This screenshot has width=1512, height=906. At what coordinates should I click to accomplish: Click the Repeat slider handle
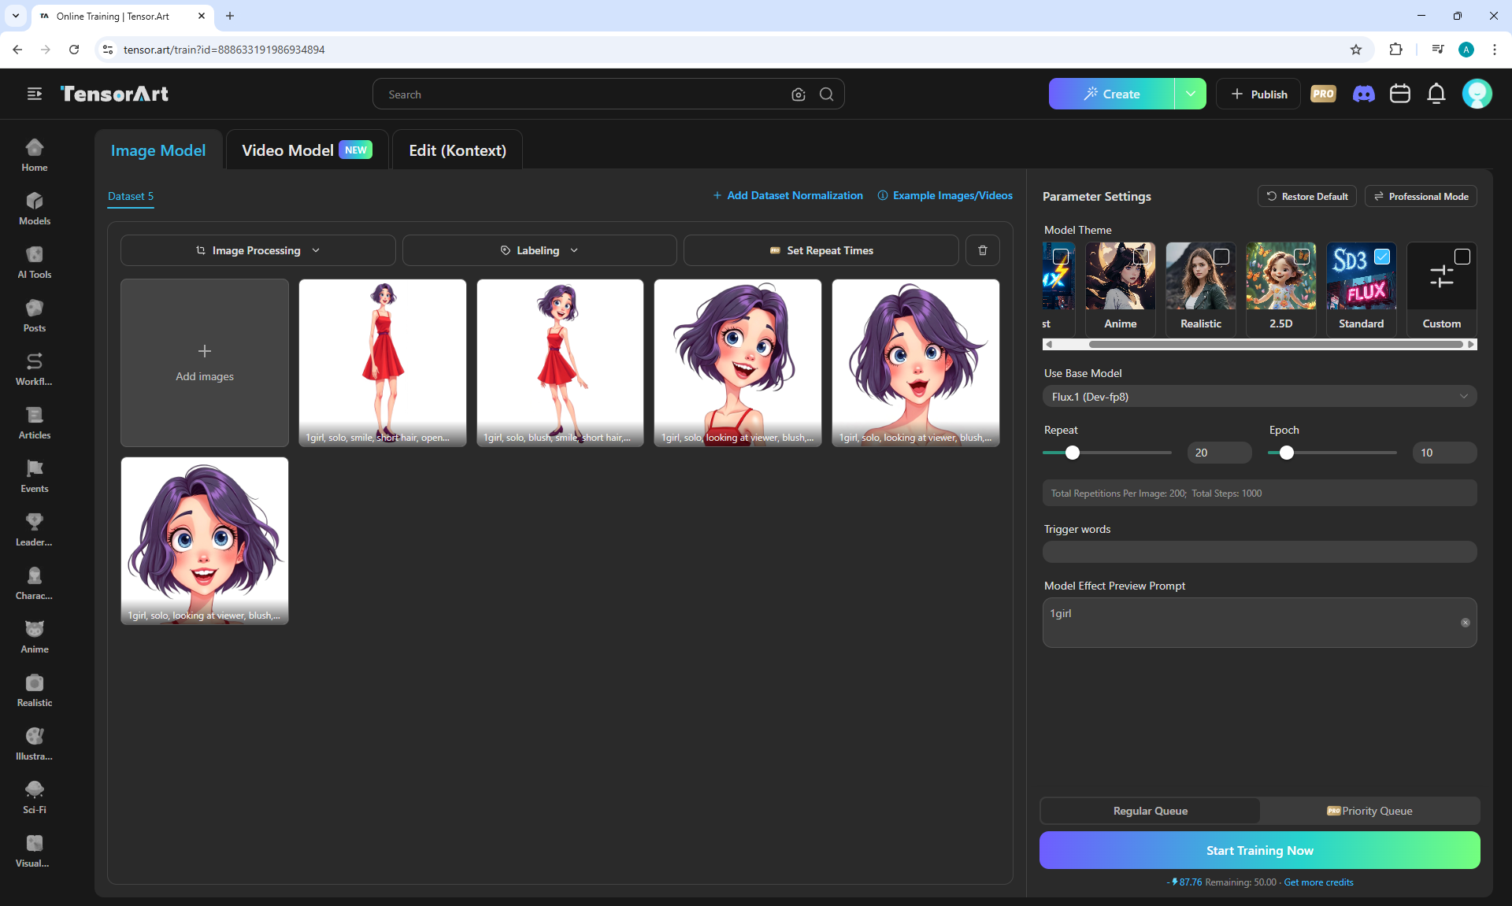(x=1072, y=453)
